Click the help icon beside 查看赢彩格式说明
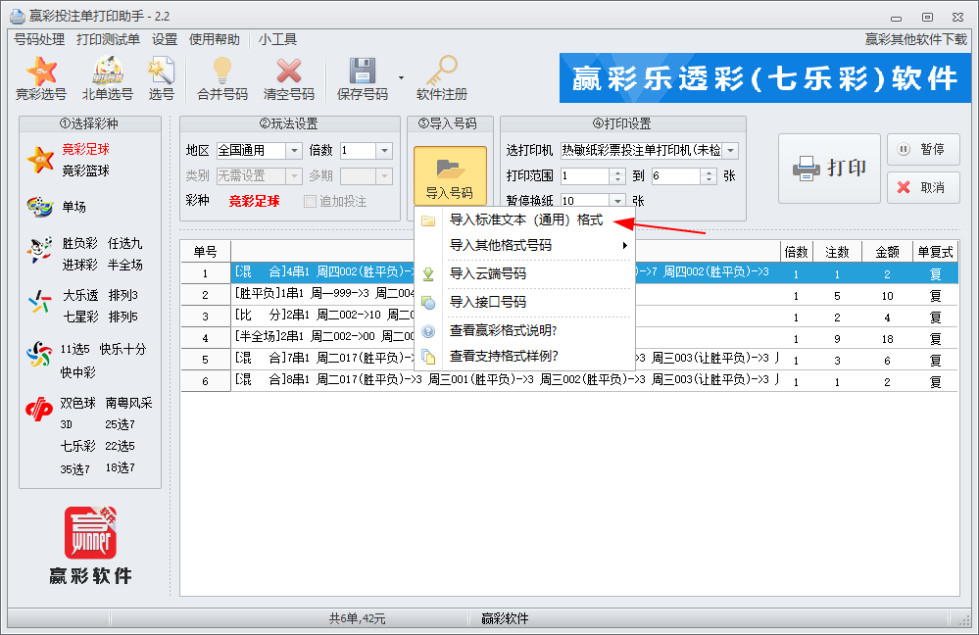The height and width of the screenshot is (635, 979). tap(428, 331)
